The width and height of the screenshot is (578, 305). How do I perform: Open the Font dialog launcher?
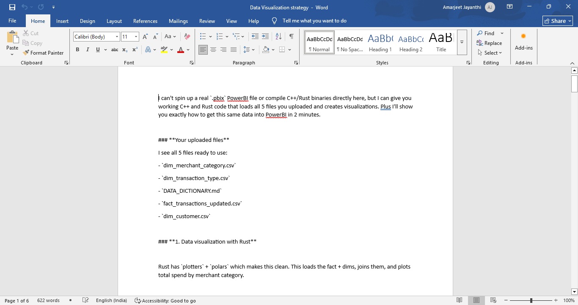192,63
